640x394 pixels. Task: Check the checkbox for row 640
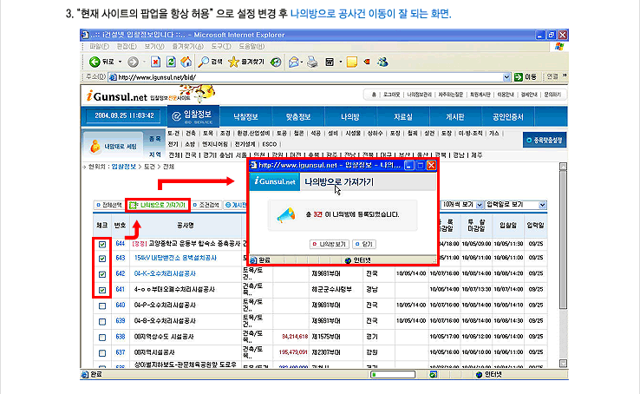pos(102,305)
